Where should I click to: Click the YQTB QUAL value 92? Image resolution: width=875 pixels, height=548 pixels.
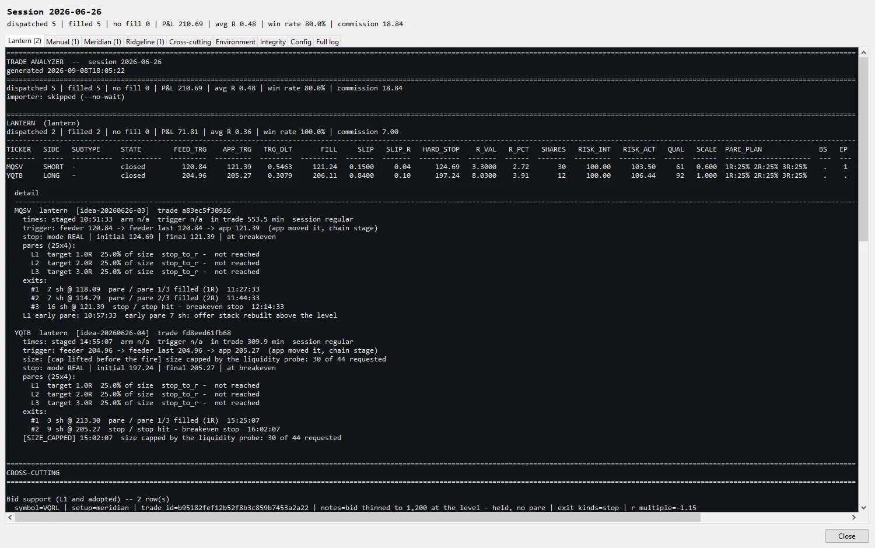click(x=680, y=175)
